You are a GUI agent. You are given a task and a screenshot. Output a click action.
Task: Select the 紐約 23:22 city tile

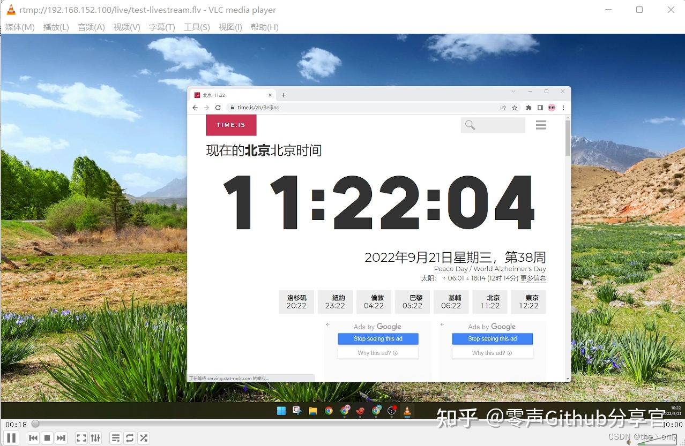[x=335, y=302]
